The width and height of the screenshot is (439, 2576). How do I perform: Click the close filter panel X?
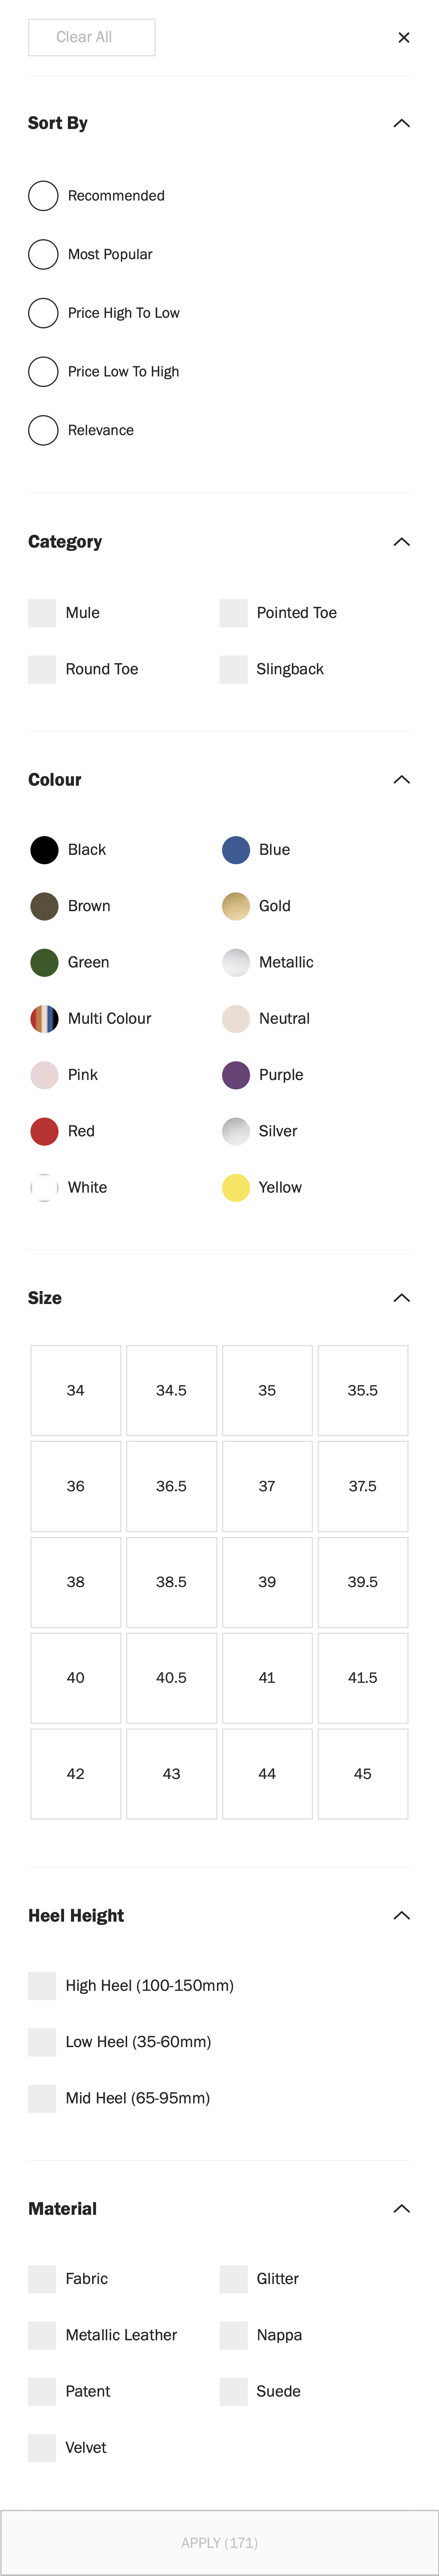click(404, 37)
